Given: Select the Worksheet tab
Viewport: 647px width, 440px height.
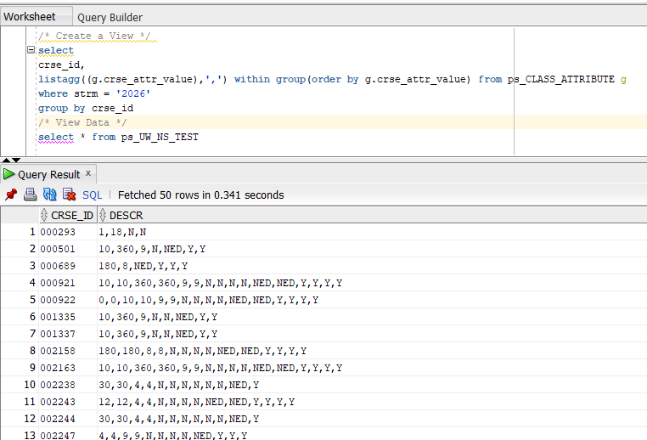Looking at the screenshot, I should coord(30,16).
